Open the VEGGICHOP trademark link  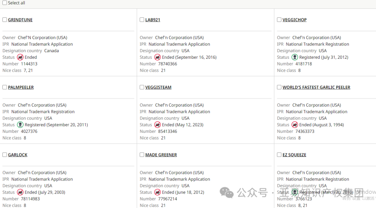tap(295, 20)
